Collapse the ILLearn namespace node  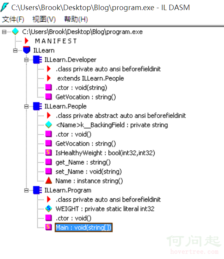pos(15,50)
